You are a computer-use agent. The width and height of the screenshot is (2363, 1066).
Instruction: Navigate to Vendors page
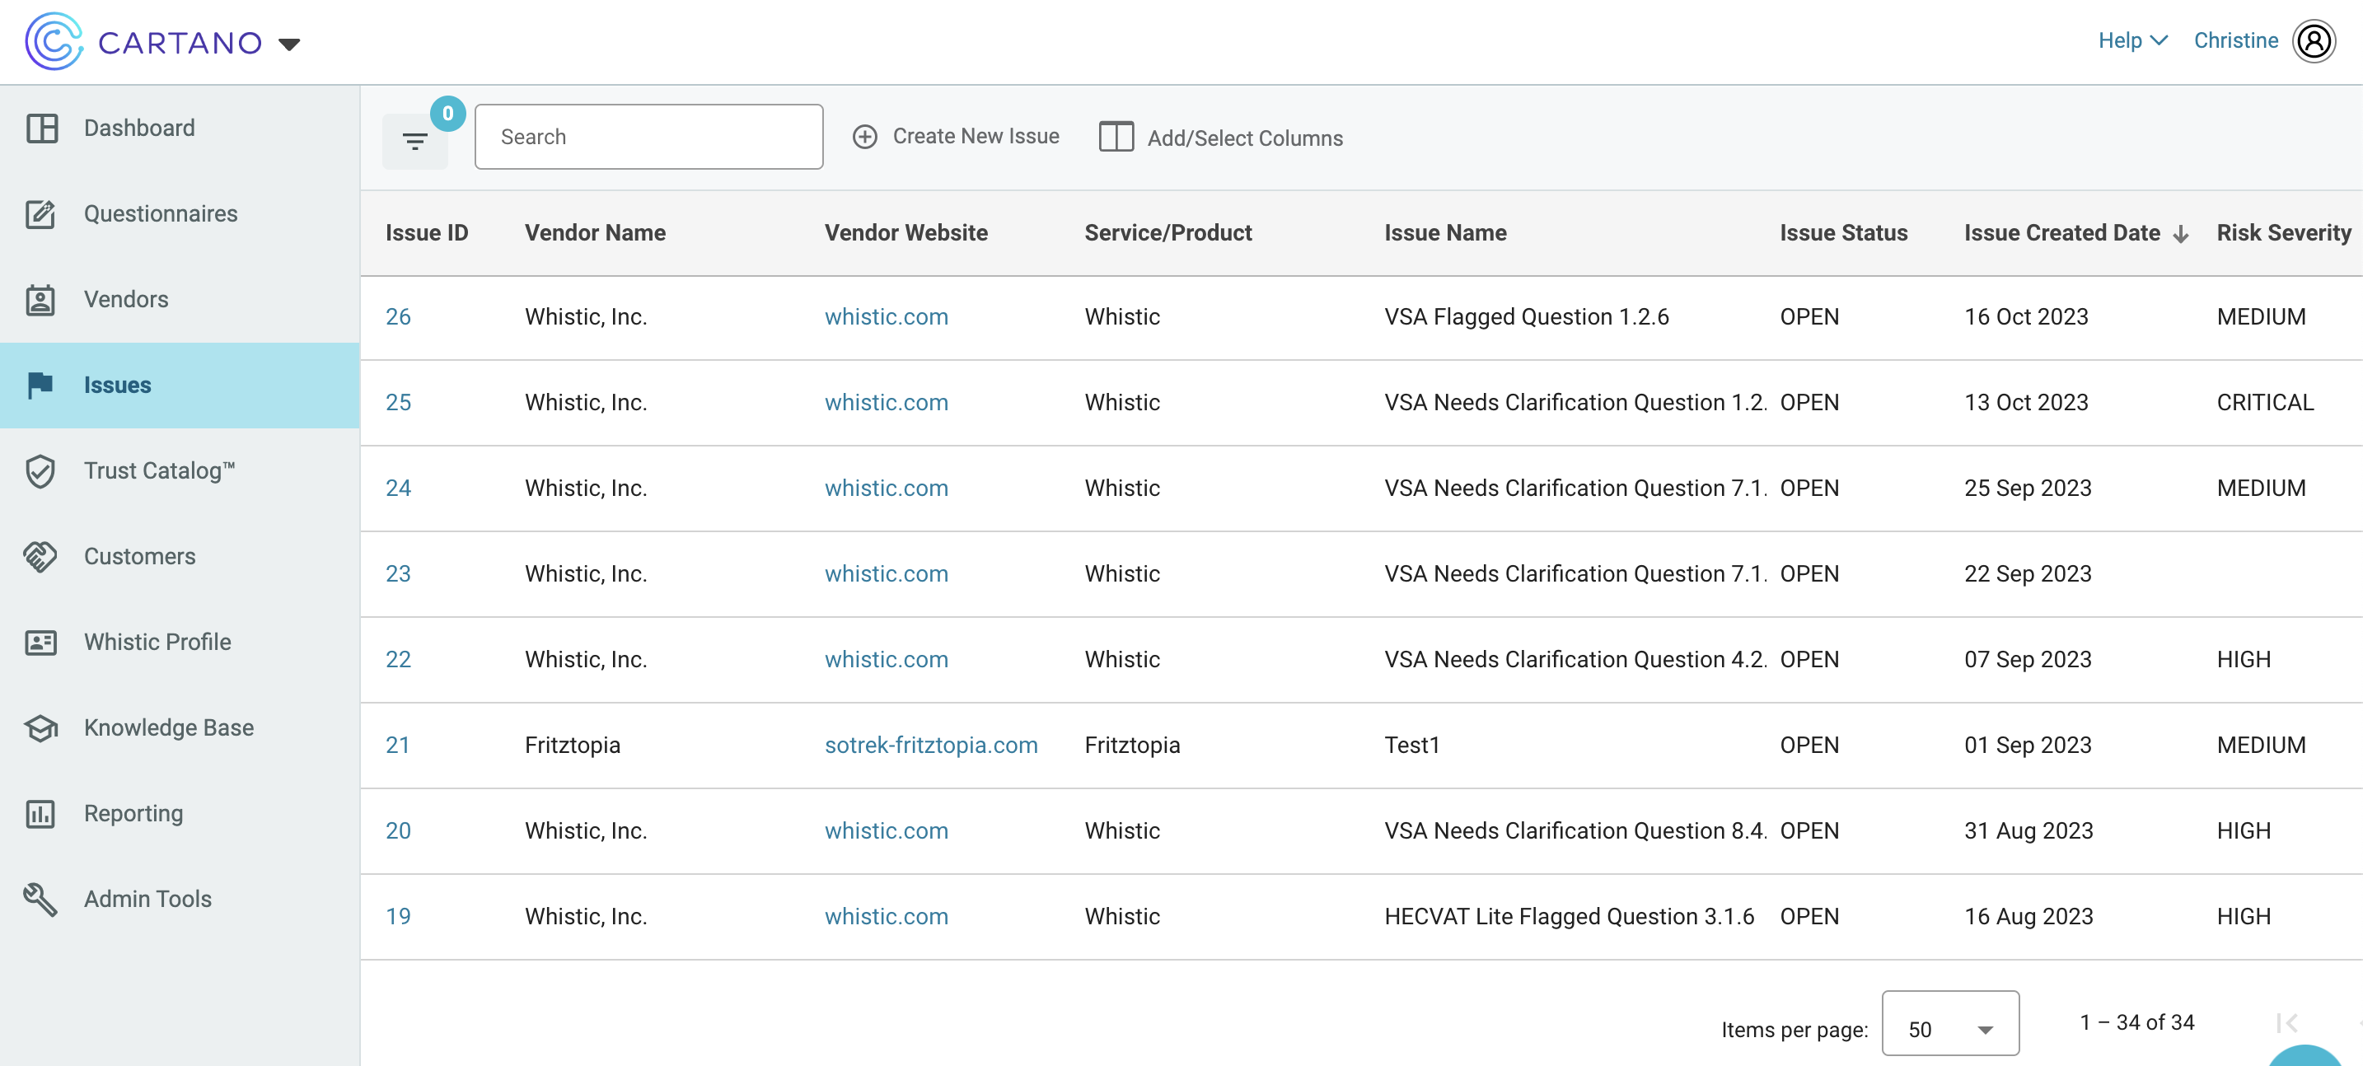127,299
